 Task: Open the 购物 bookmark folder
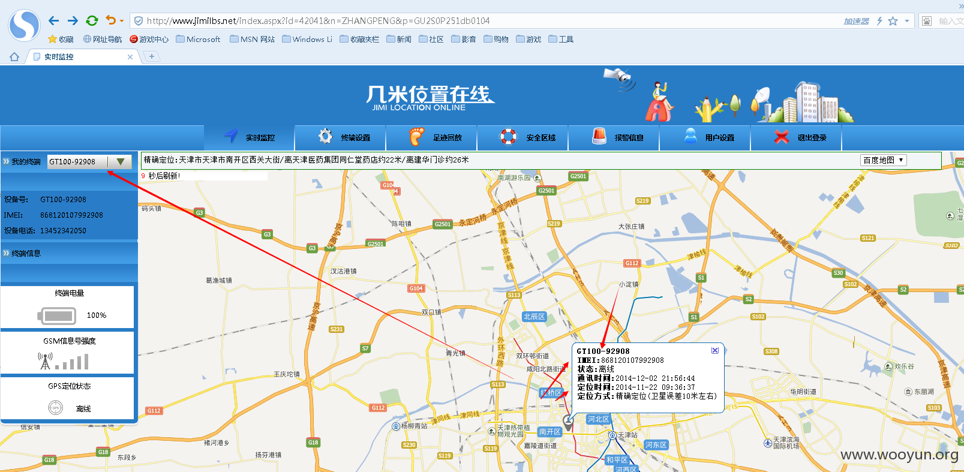pos(496,39)
